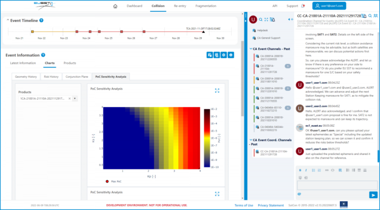Send the chat message with the arrow button

pos(373,195)
